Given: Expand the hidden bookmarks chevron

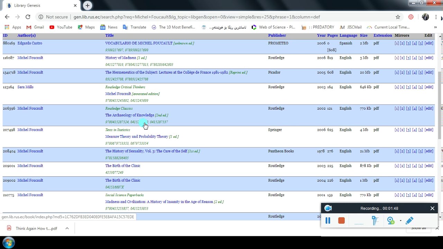Looking at the screenshot, I should (435, 27).
